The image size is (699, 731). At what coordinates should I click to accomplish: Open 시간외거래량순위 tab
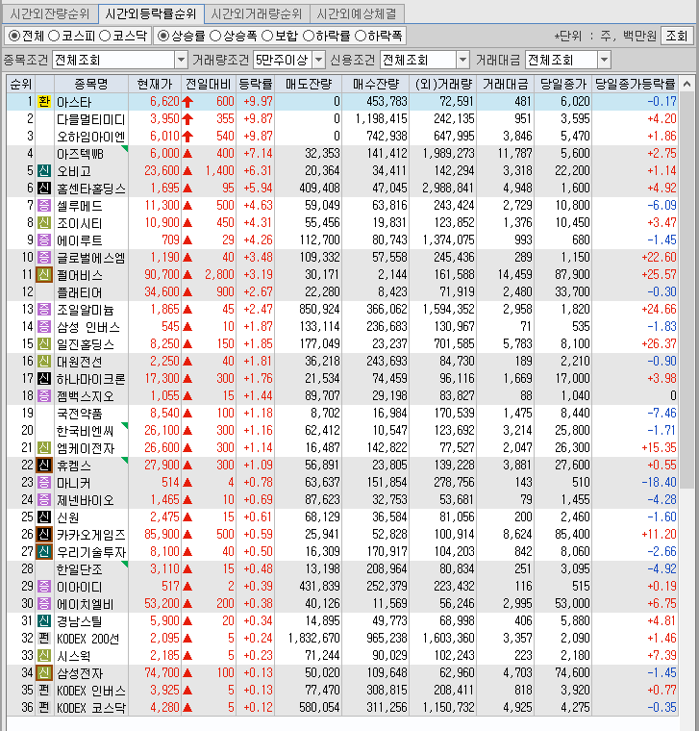click(x=257, y=13)
